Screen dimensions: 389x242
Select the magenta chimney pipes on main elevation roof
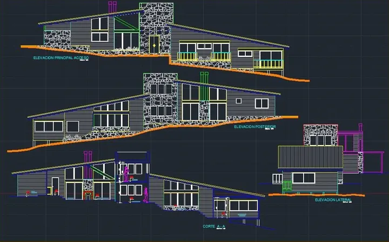112,7
